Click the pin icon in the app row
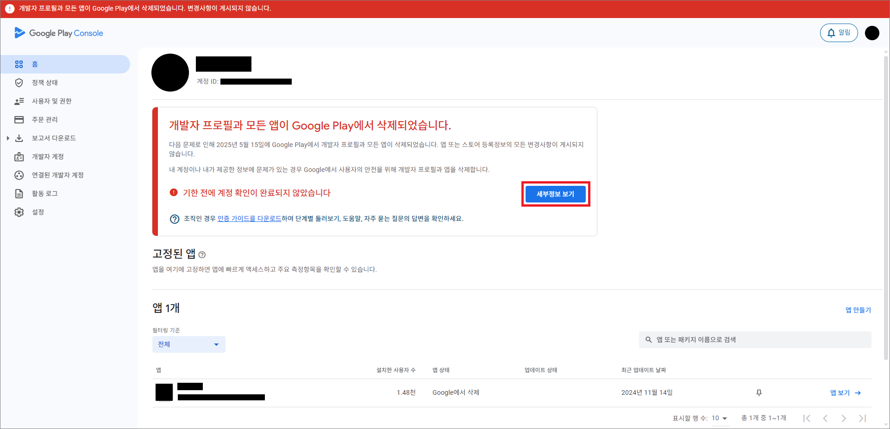Image resolution: width=890 pixels, height=429 pixels. point(759,393)
